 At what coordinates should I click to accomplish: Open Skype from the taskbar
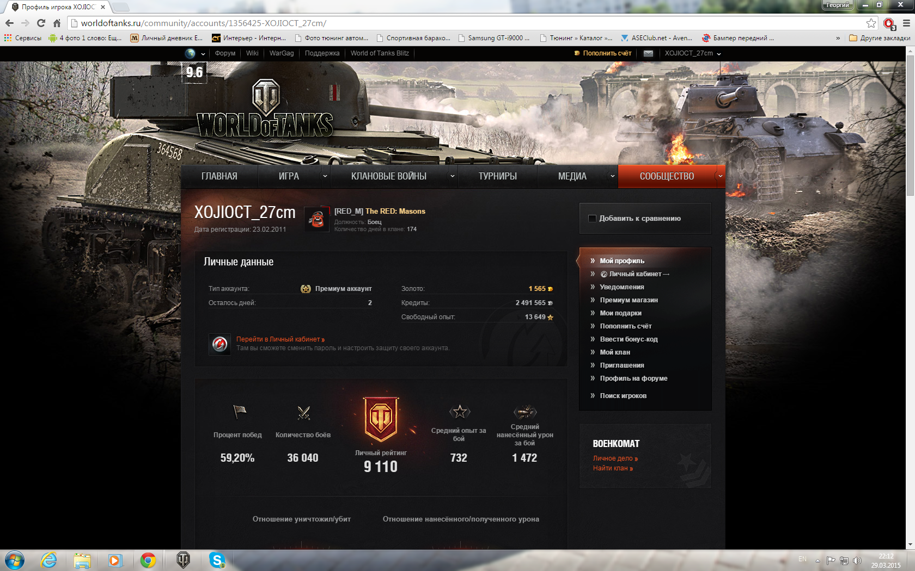[x=217, y=560]
